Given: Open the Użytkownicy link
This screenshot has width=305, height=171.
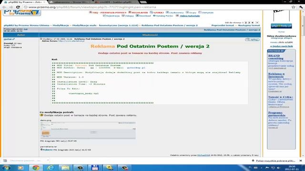Looking at the screenshot, I should (176, 13).
